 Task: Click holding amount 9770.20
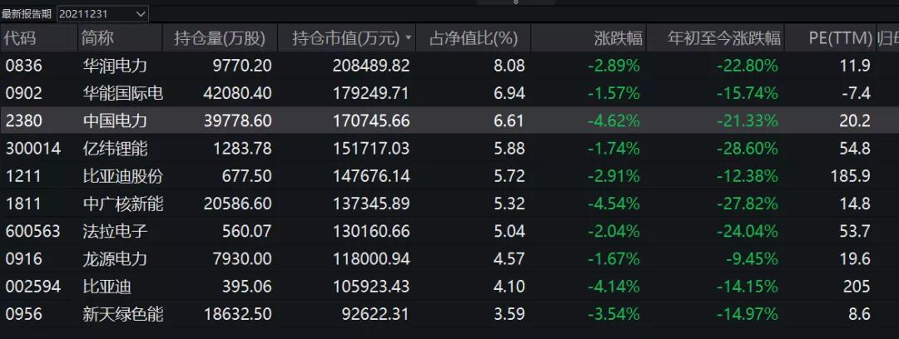click(x=241, y=66)
